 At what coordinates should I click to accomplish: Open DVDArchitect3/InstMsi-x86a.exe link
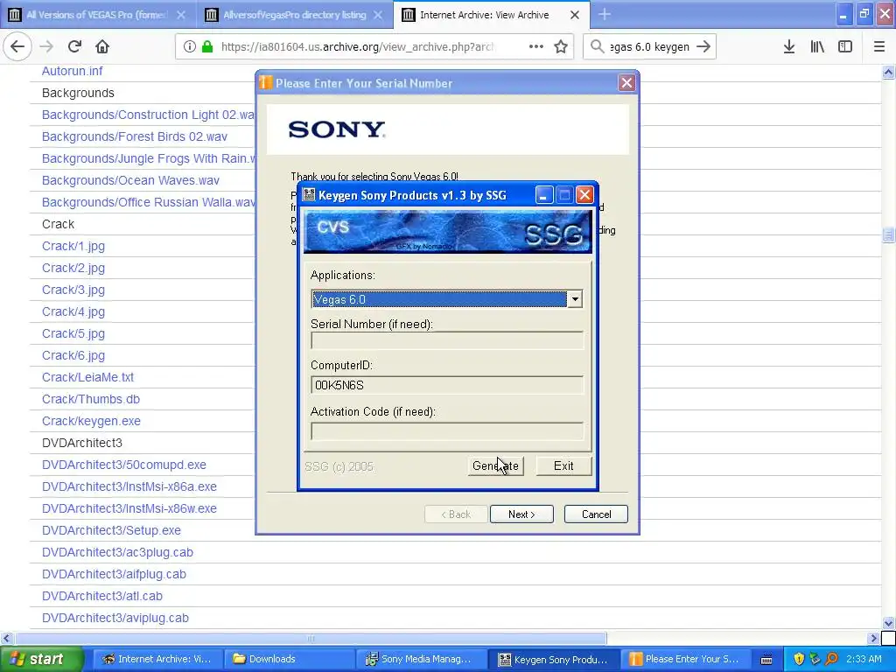129,486
